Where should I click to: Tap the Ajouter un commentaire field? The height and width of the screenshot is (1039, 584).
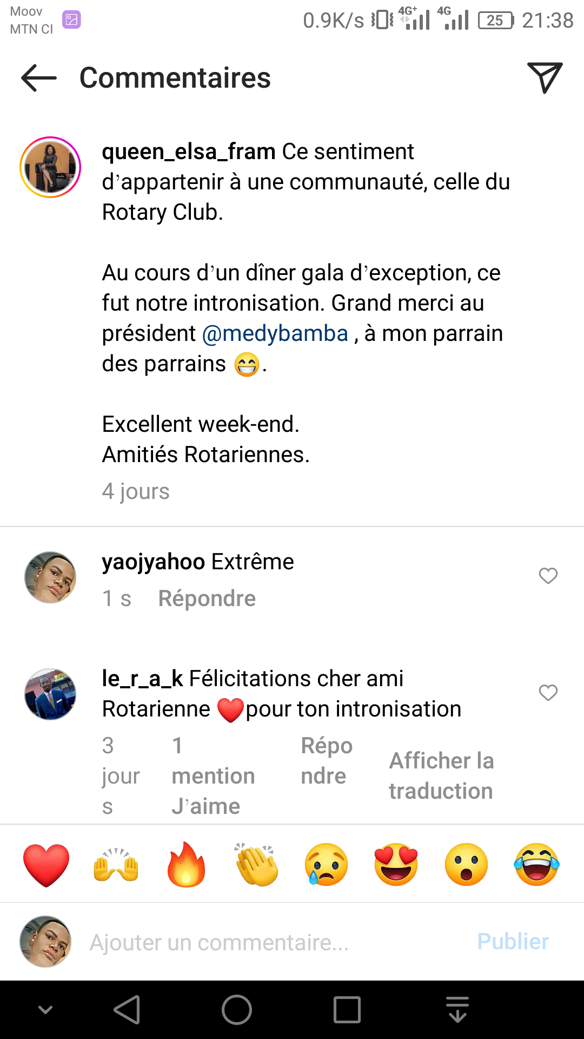[270, 942]
